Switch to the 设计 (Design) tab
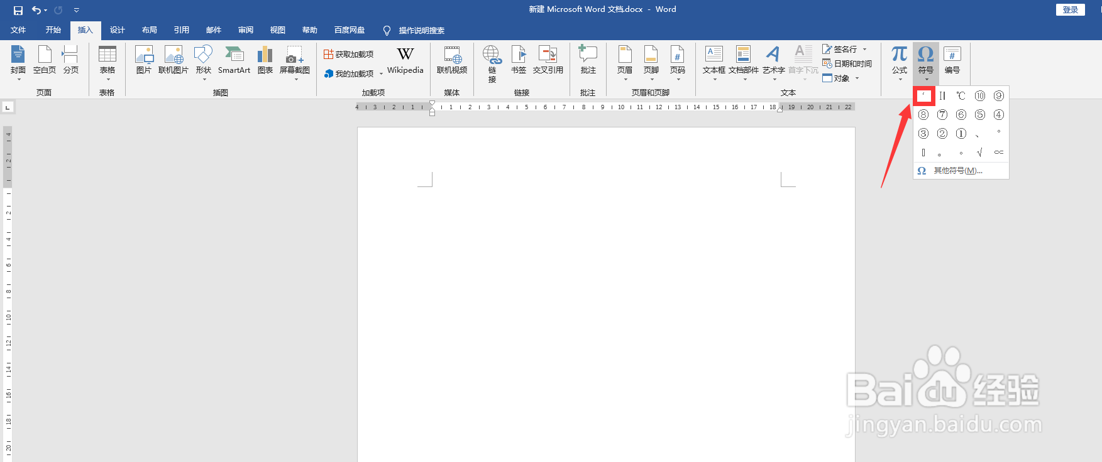This screenshot has width=1102, height=462. pyautogui.click(x=118, y=30)
